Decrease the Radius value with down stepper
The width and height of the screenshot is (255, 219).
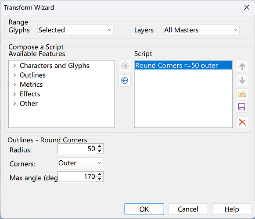pos(100,151)
